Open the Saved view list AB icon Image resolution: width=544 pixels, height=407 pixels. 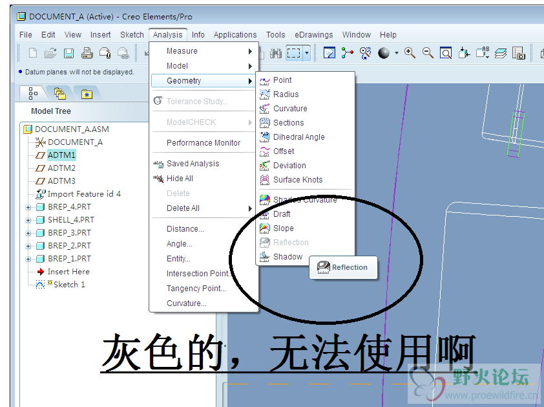coord(482,52)
